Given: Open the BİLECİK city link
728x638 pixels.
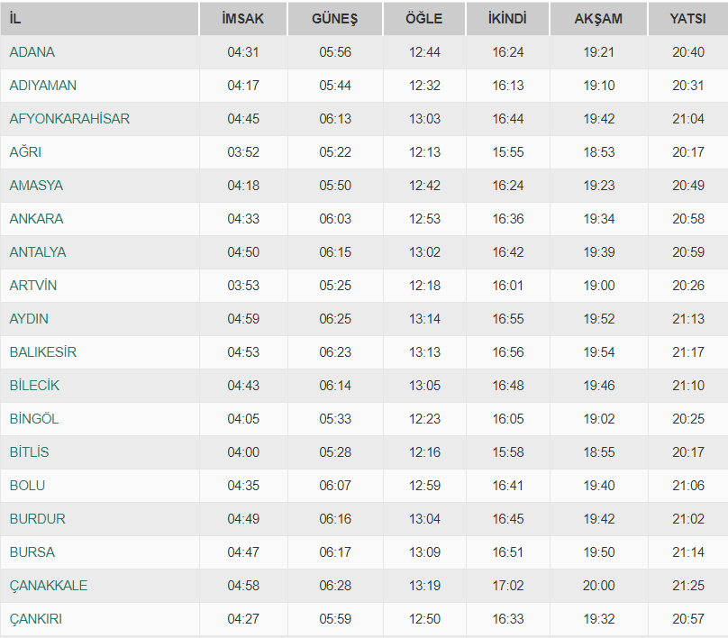Looking at the screenshot, I should (34, 386).
